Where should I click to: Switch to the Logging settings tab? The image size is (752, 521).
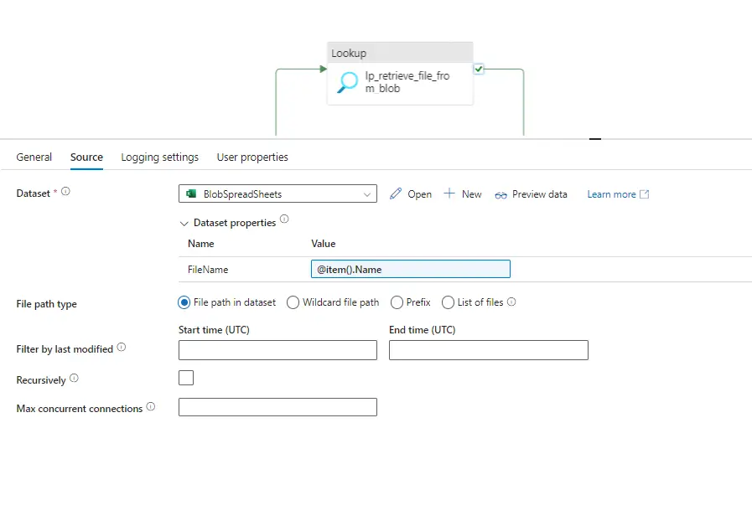(159, 157)
